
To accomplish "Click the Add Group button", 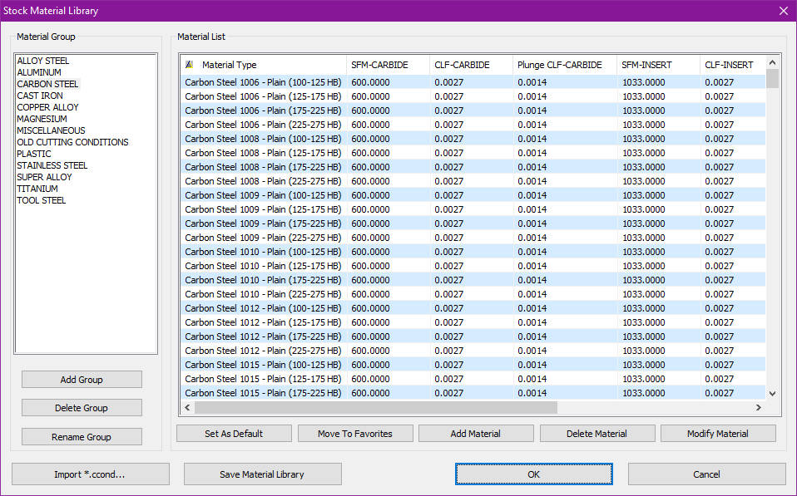I will coord(81,379).
